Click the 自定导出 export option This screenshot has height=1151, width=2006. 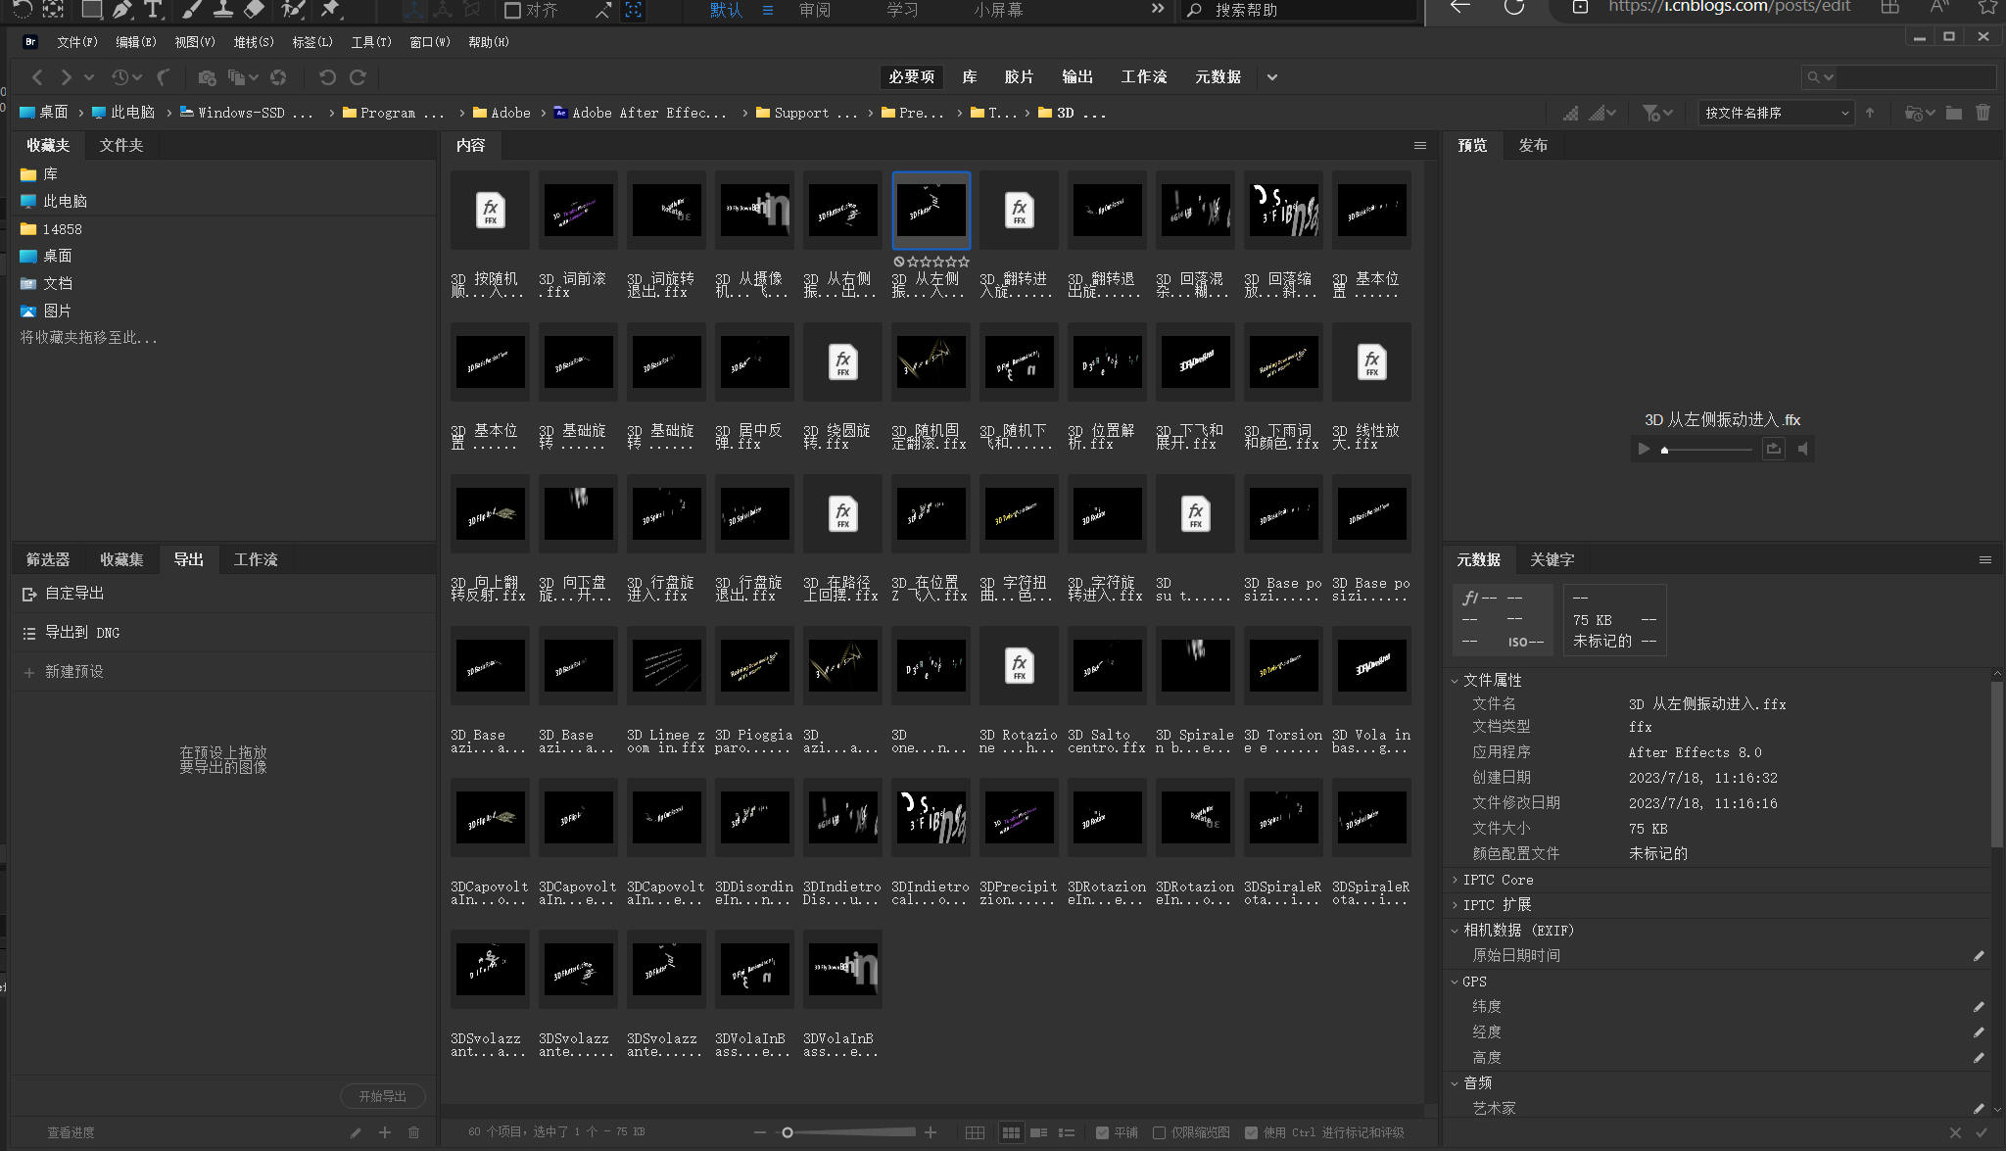[x=74, y=594]
